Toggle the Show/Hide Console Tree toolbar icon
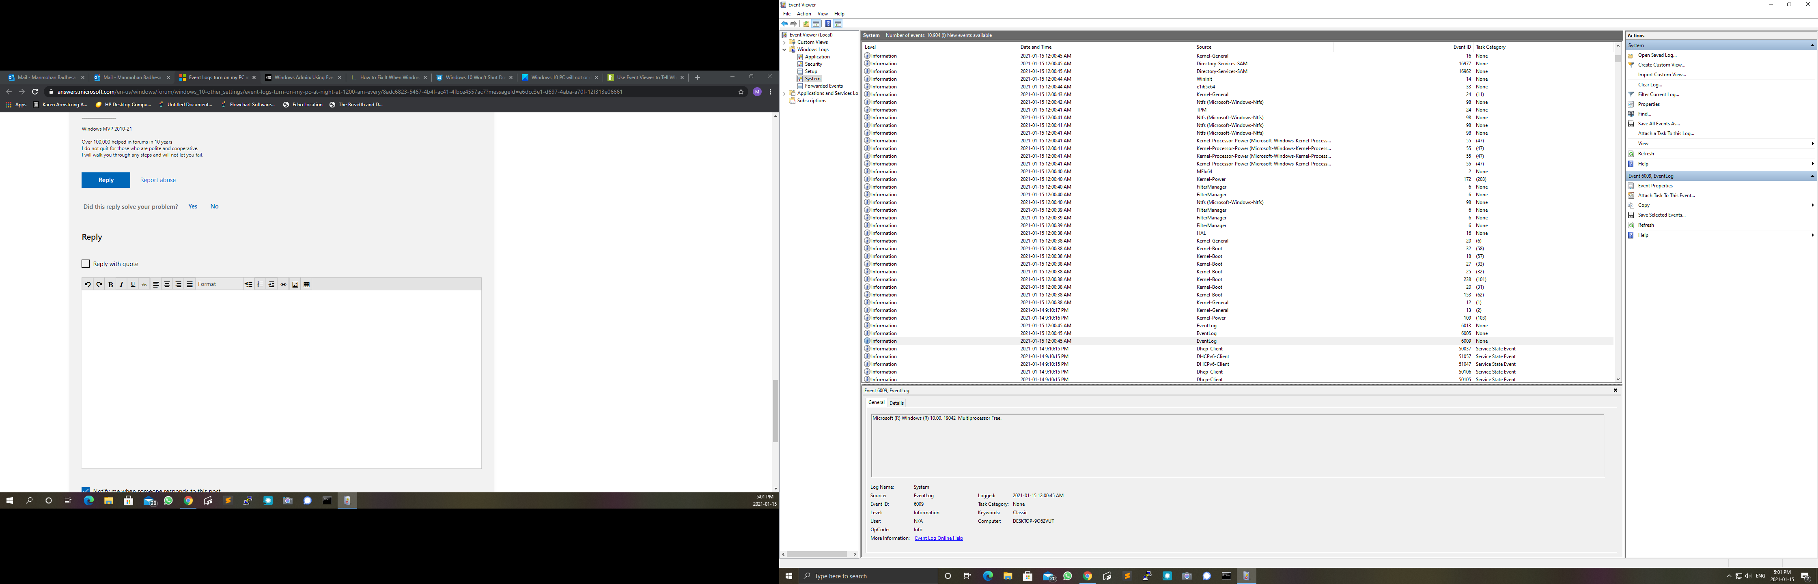Image resolution: width=1818 pixels, height=584 pixels. coord(816,24)
